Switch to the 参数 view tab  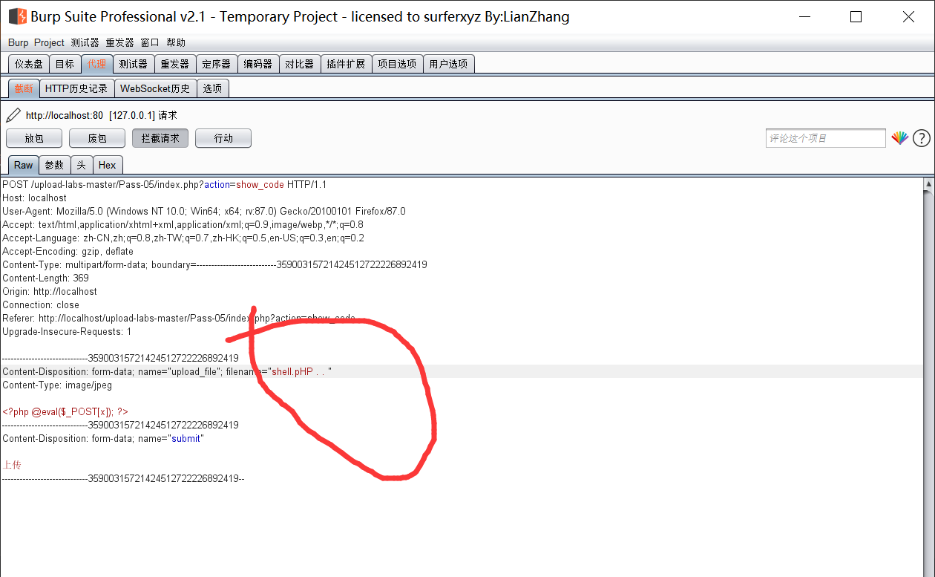[x=54, y=165]
